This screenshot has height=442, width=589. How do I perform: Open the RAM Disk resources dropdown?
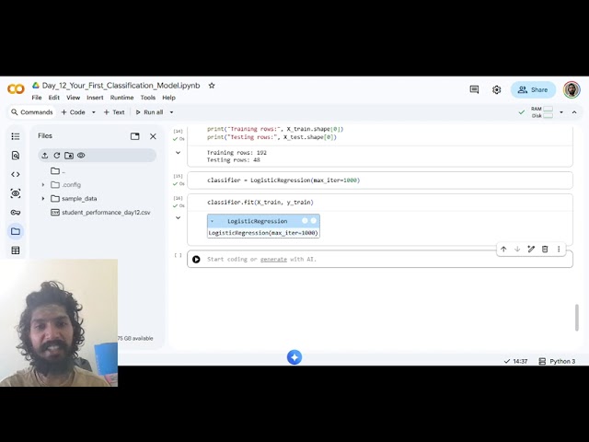[x=561, y=112]
